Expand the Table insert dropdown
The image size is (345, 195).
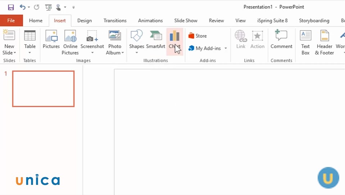tap(30, 52)
